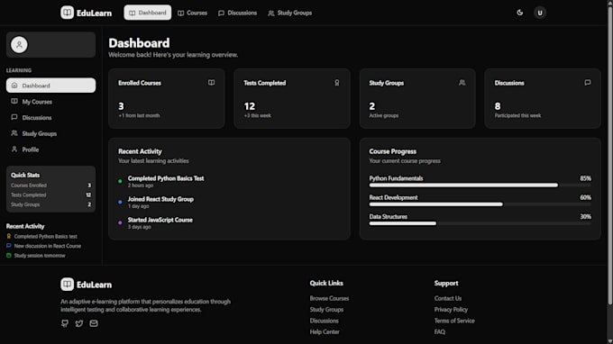The height and width of the screenshot is (344, 613).
Task: Click the Discussions count 8
Action: click(498, 106)
